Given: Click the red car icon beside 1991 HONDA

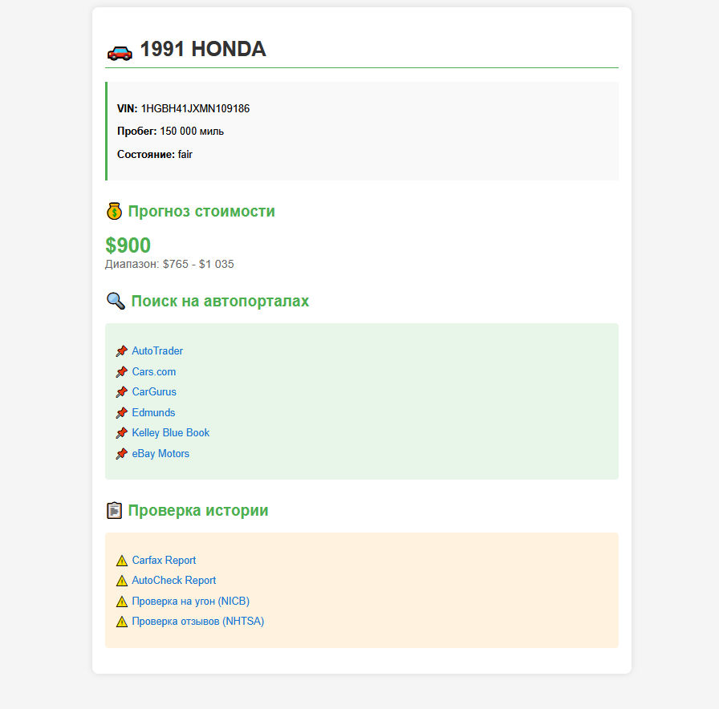Looking at the screenshot, I should 120,52.
